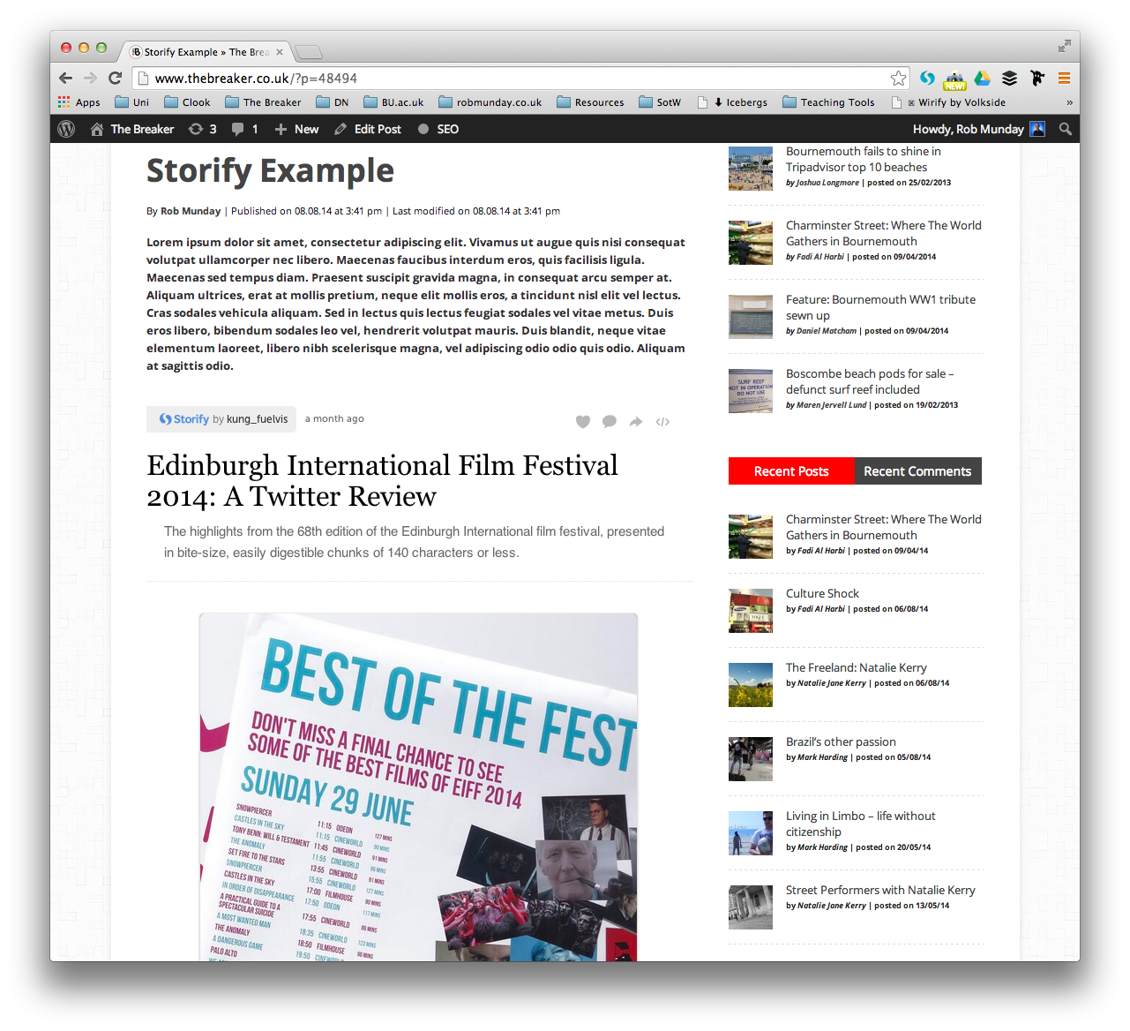The image size is (1130, 1031).
Task: Open kung_fuelvis Storify profile
Action: (x=257, y=419)
